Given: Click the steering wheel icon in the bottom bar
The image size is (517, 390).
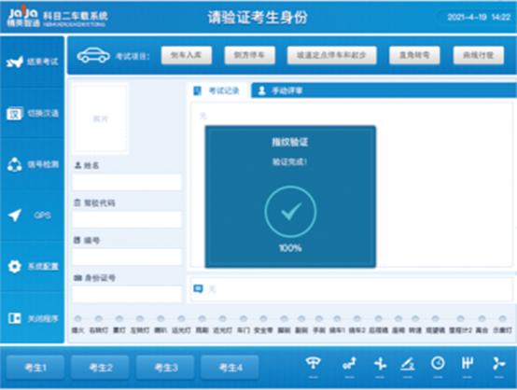Looking at the screenshot, I should click(313, 363).
